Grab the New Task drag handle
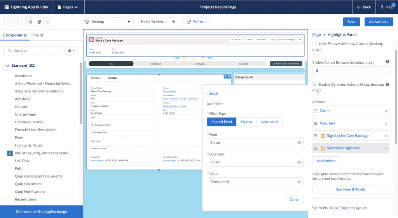398x218 pixels. (x=316, y=123)
